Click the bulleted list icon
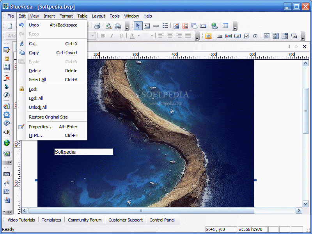Image resolution: width=312 pixels, height=234 pixels. (165, 26)
